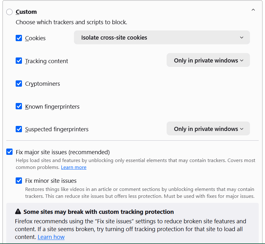The width and height of the screenshot is (265, 244).
Task: Uncheck the Tracking content checkbox
Action: point(19,61)
